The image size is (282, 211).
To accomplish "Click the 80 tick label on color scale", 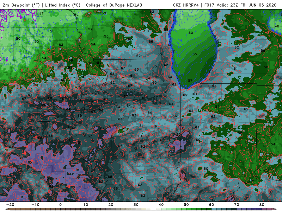I will coord(262,205).
